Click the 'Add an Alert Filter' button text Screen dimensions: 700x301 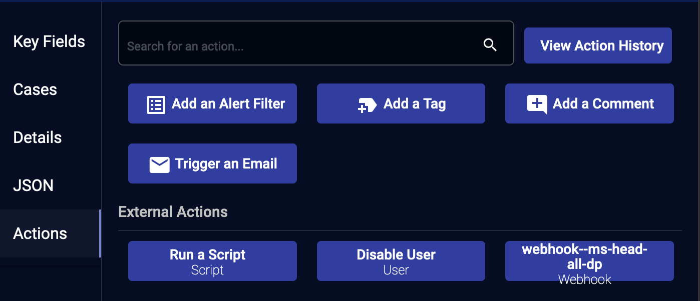[x=228, y=103]
